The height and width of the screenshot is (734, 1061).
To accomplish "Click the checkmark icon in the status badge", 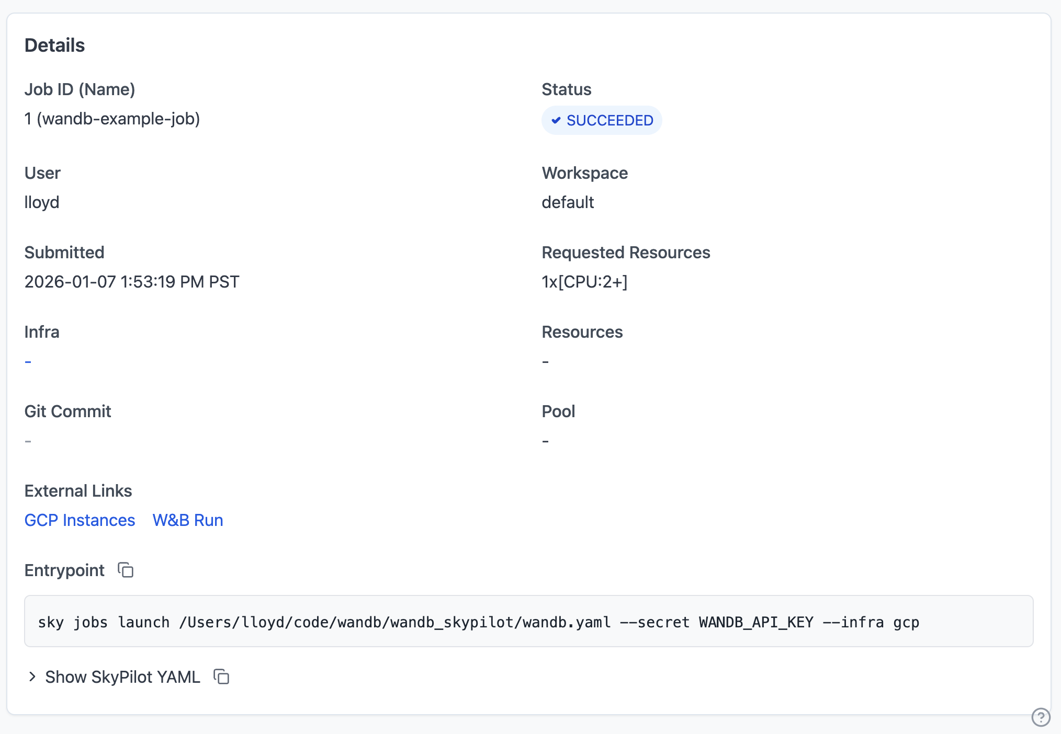I will point(556,120).
